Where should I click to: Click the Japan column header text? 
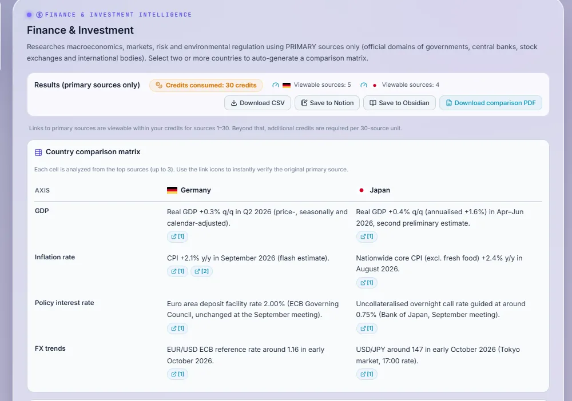click(x=380, y=190)
